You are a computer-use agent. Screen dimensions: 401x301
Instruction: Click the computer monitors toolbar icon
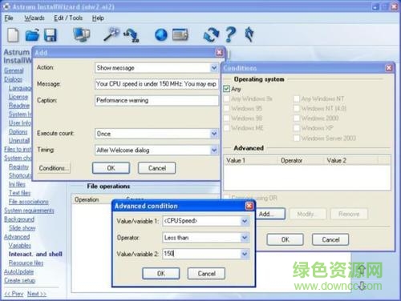pyautogui.click(x=81, y=34)
